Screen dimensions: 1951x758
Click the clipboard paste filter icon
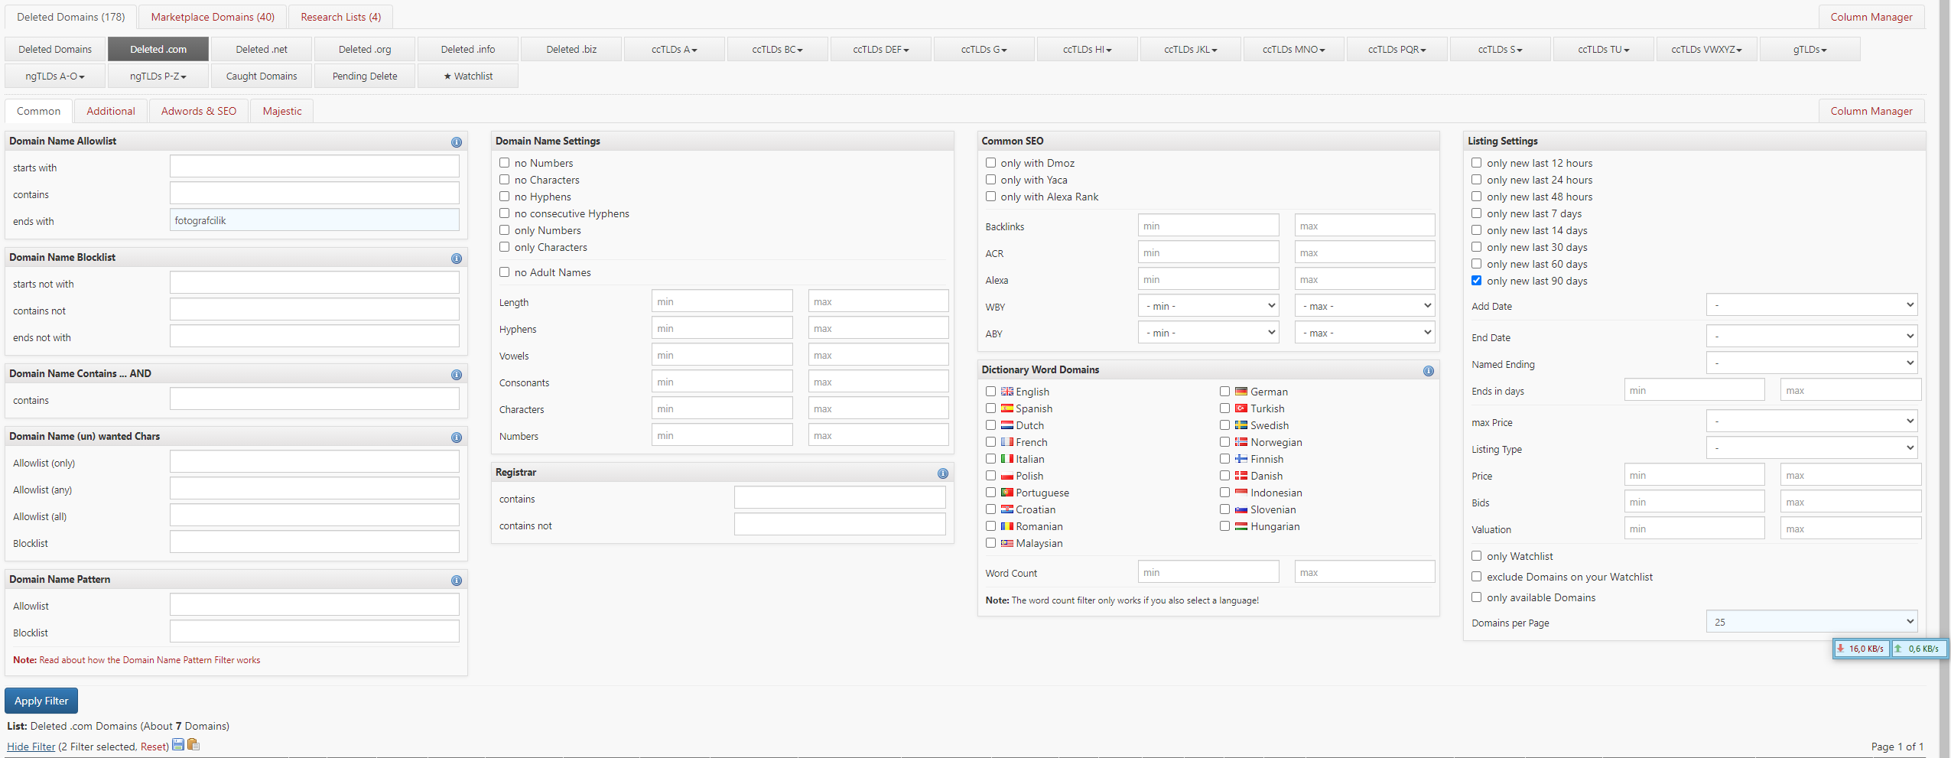pos(193,745)
